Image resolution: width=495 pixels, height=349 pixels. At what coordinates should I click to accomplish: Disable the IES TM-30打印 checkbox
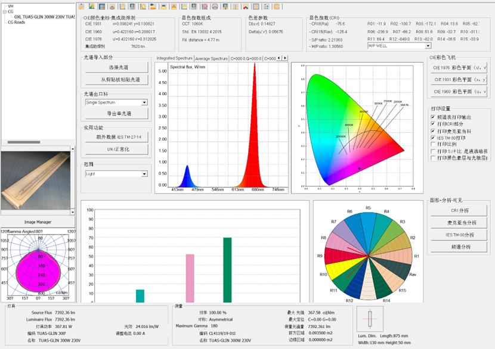433,138
